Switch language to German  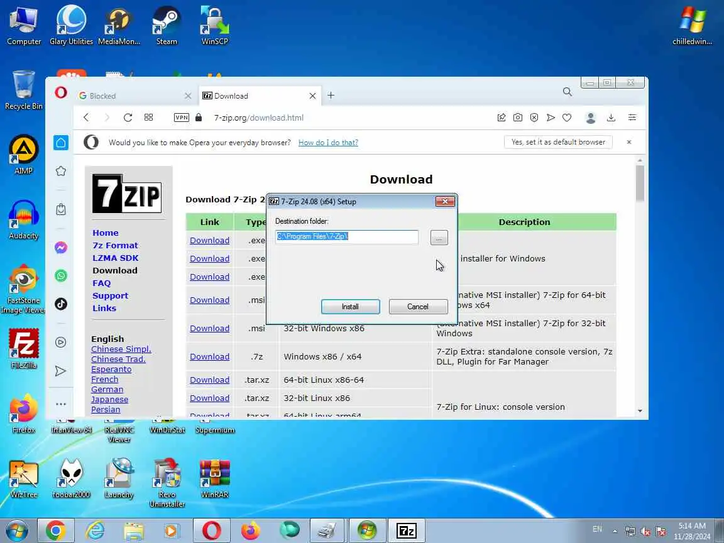pyautogui.click(x=107, y=389)
